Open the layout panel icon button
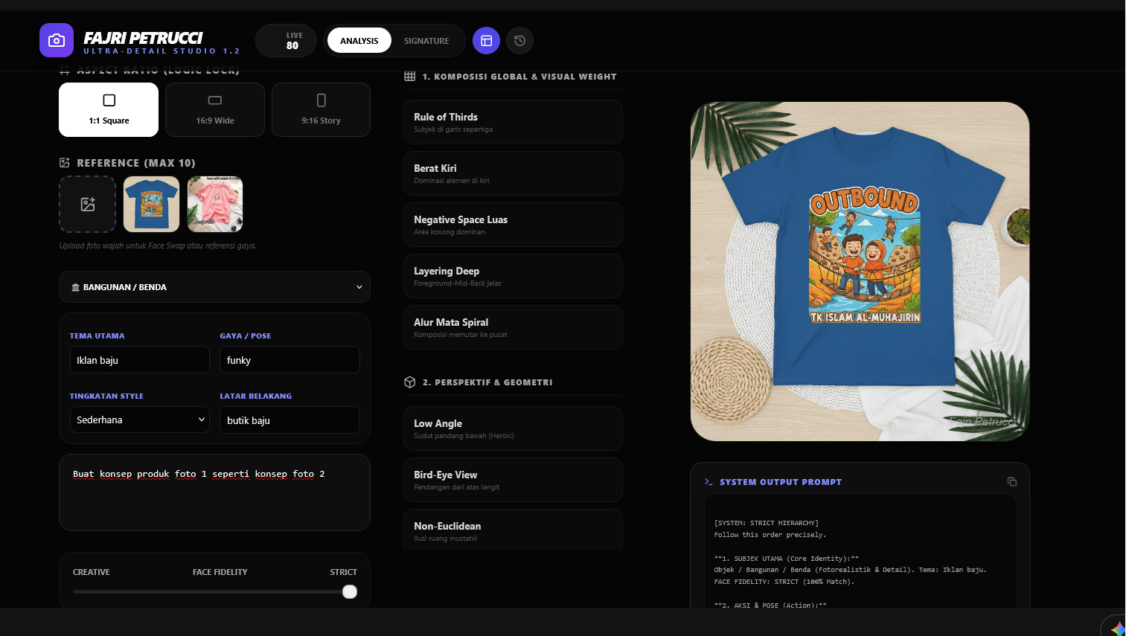 click(486, 41)
